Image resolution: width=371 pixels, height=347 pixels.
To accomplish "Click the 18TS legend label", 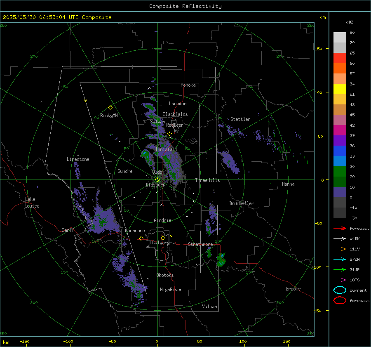I will 355,280.
